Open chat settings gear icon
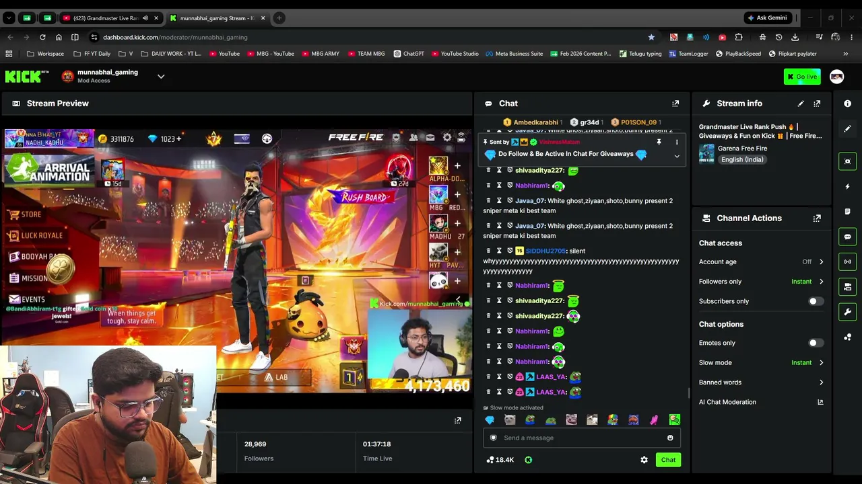The height and width of the screenshot is (484, 862). (644, 460)
